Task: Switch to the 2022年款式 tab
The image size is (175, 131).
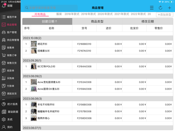Action: click(x=138, y=14)
